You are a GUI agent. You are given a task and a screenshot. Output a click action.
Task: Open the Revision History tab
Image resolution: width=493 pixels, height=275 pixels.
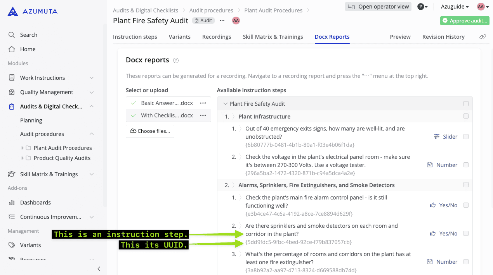tap(443, 37)
